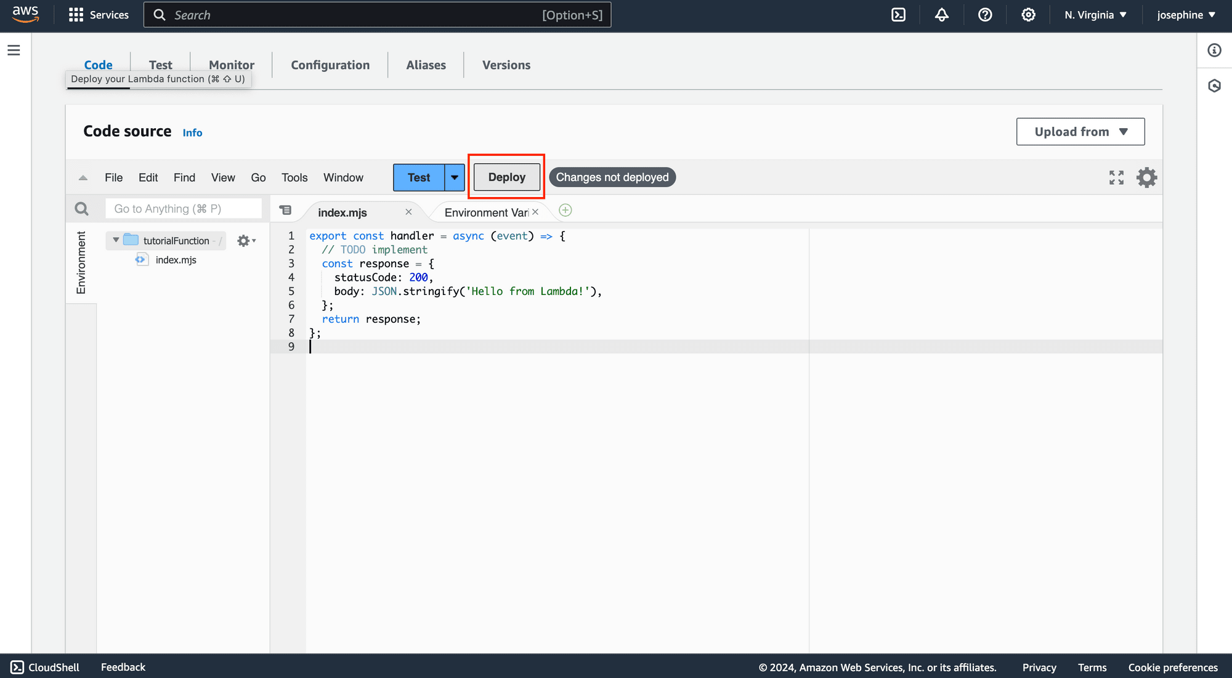This screenshot has height=678, width=1232.
Task: Switch to the Configuration tab
Action: [x=330, y=63]
